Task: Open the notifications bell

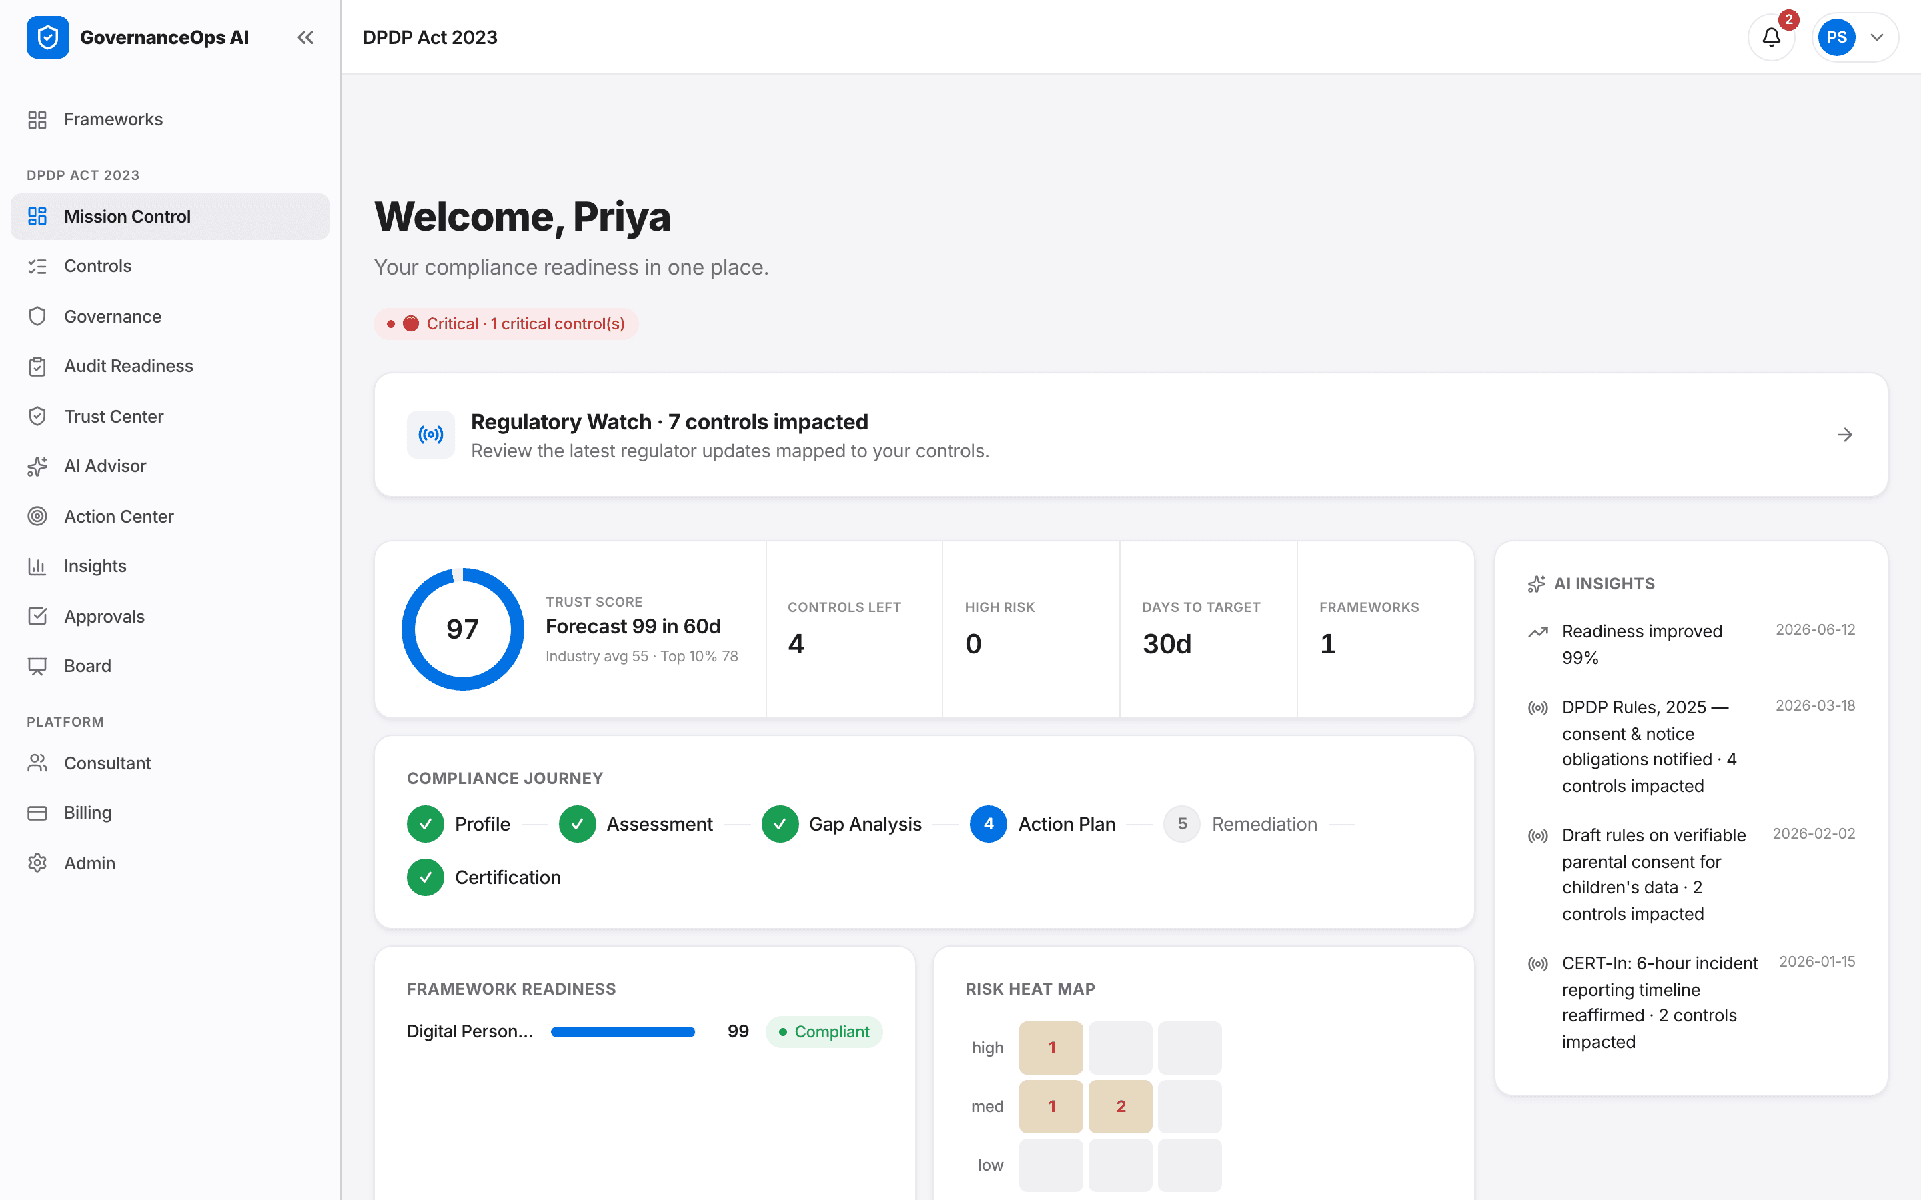Action: coord(1771,37)
